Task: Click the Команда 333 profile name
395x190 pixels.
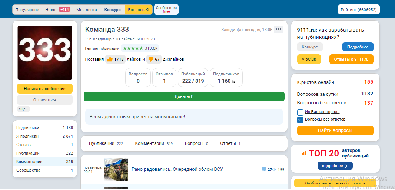Action: 107,30
